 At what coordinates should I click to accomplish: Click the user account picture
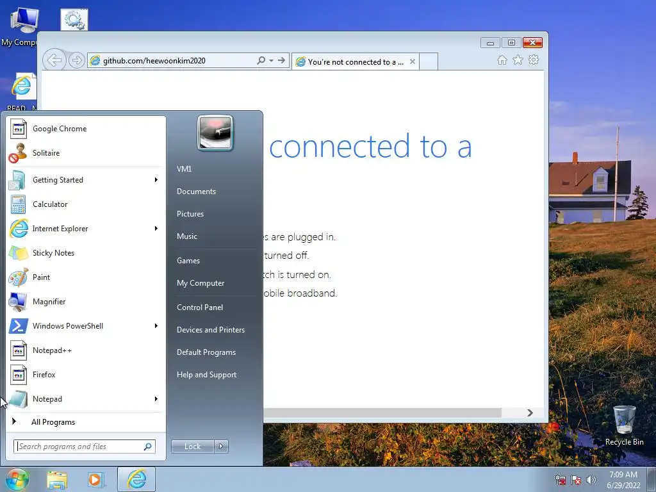coord(215,133)
